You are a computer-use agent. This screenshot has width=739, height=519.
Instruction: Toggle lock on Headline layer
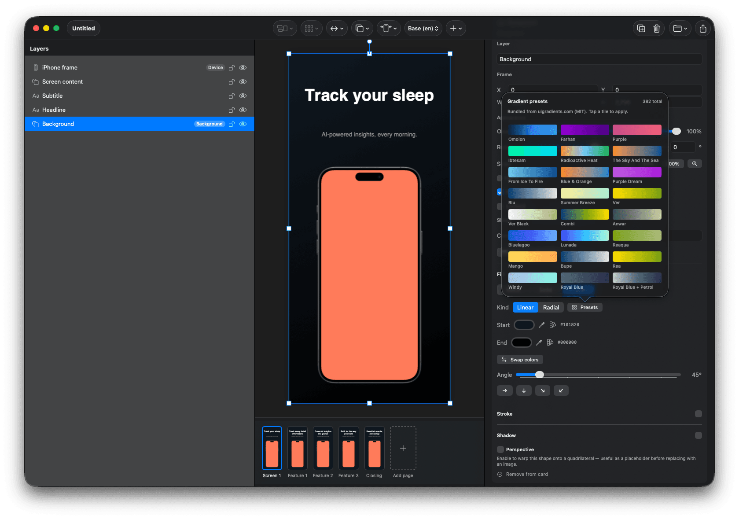coord(232,110)
